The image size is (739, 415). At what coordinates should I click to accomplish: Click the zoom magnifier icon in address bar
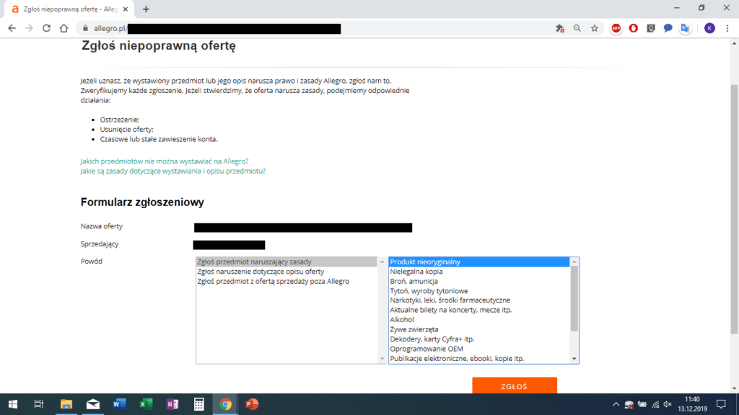pyautogui.click(x=577, y=28)
